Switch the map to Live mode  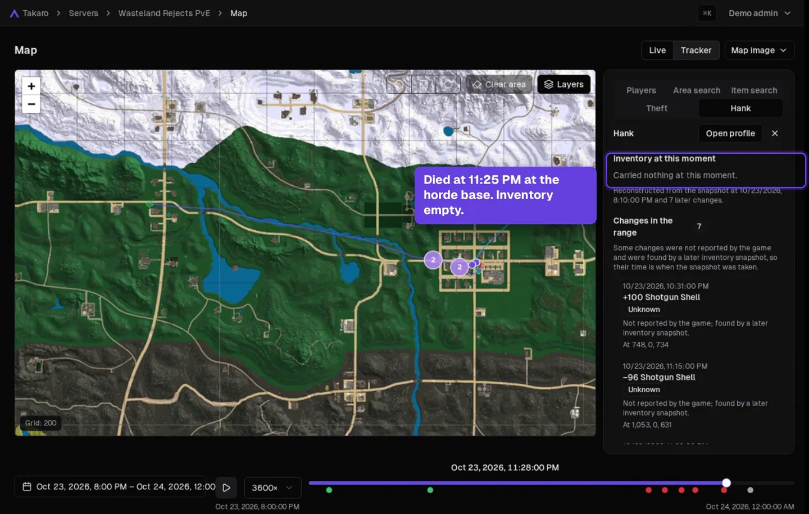pos(657,51)
